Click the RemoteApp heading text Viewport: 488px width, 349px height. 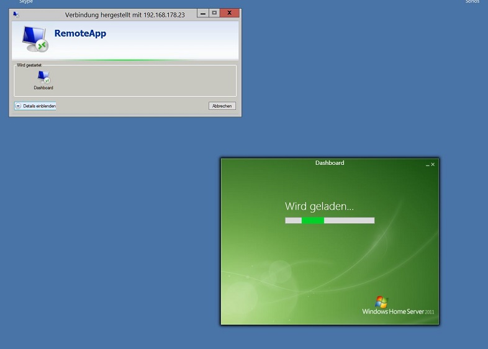(80, 33)
